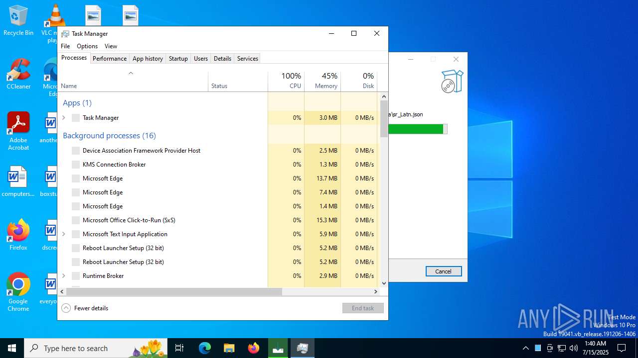This screenshot has height=358, width=638.
Task: Open the taskbar clock showing 1:40 AM
Action: (595, 348)
